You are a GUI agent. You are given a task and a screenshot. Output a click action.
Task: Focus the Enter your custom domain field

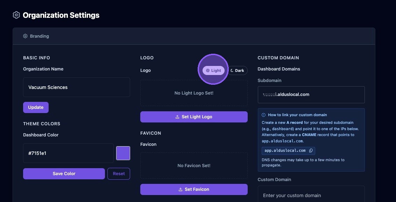[311, 194]
